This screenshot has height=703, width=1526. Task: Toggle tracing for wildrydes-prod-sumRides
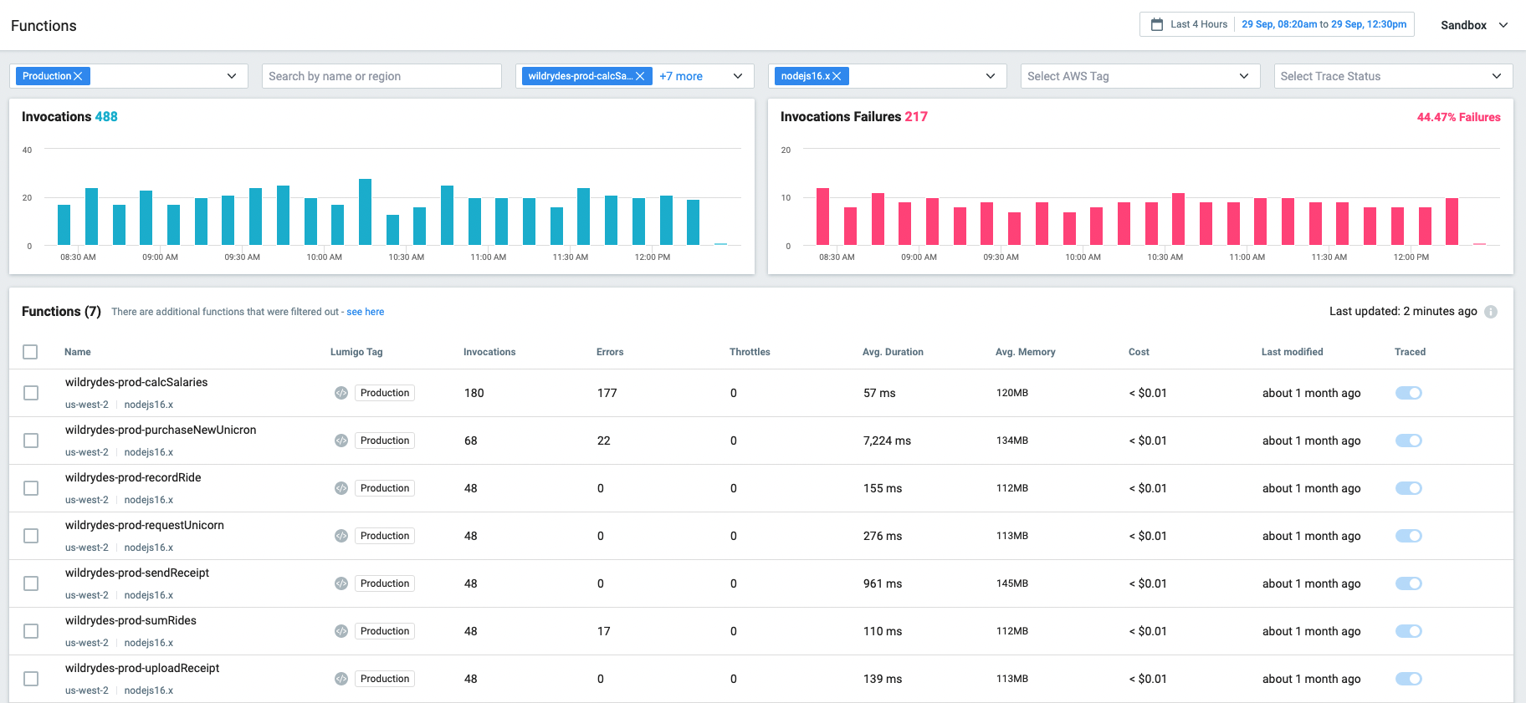point(1409,631)
